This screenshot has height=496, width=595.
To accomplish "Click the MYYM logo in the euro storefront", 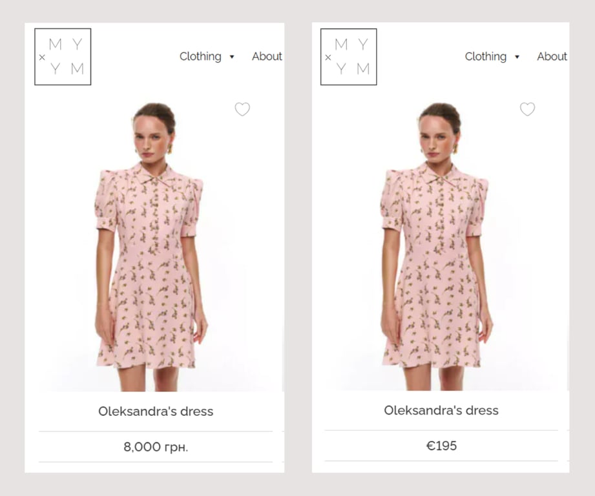I will point(349,57).
